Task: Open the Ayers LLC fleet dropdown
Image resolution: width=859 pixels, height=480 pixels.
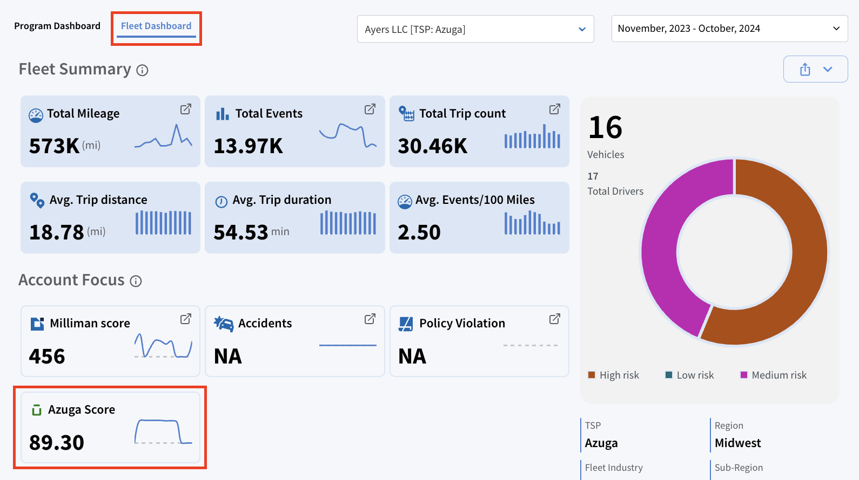Action: (475, 29)
